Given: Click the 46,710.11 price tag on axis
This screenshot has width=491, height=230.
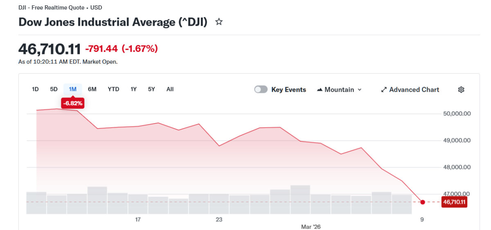Looking at the screenshot, I should point(455,202).
